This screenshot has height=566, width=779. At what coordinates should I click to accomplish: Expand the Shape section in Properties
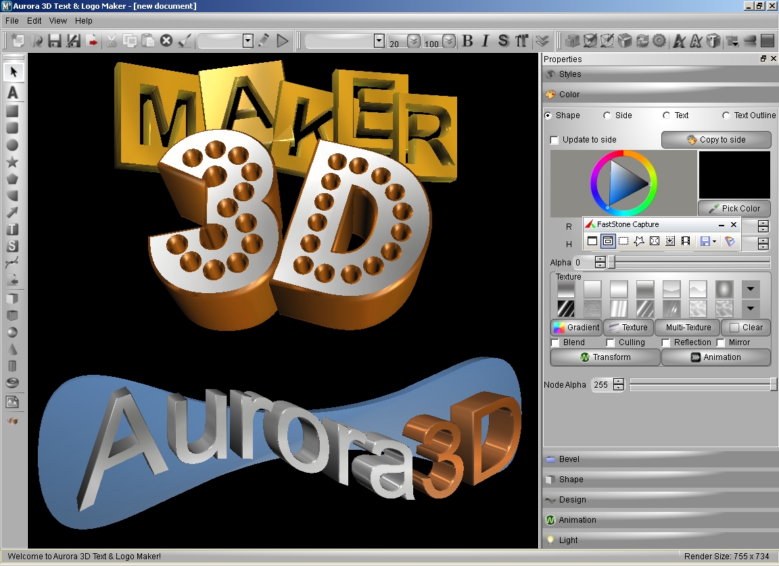click(x=660, y=480)
